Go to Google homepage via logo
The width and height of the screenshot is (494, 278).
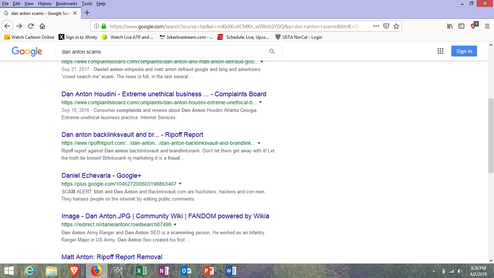point(27,51)
